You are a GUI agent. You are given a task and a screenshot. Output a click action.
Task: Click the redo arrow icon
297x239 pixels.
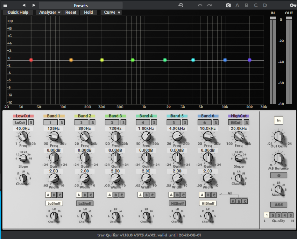click(x=209, y=5)
